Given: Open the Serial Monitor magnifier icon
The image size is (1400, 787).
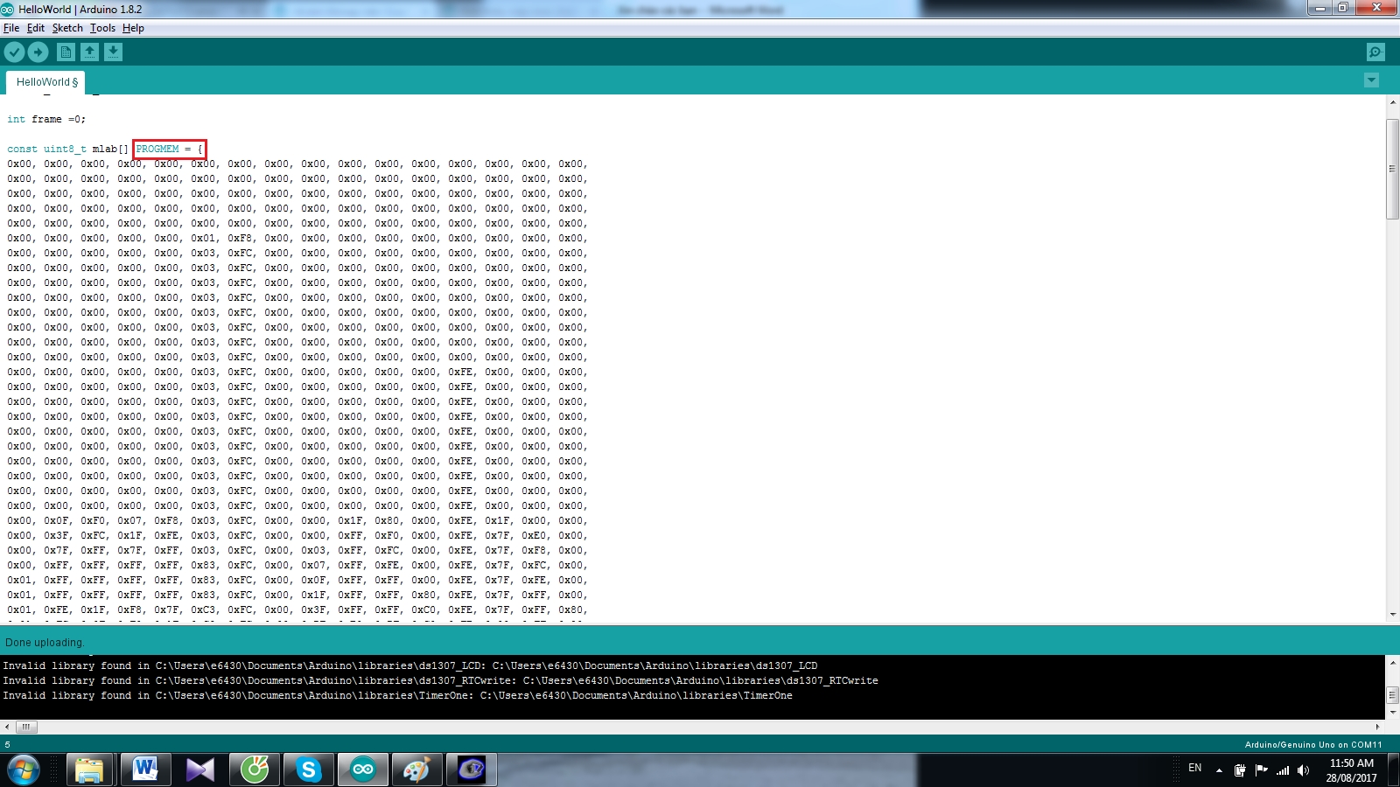Looking at the screenshot, I should [1375, 52].
